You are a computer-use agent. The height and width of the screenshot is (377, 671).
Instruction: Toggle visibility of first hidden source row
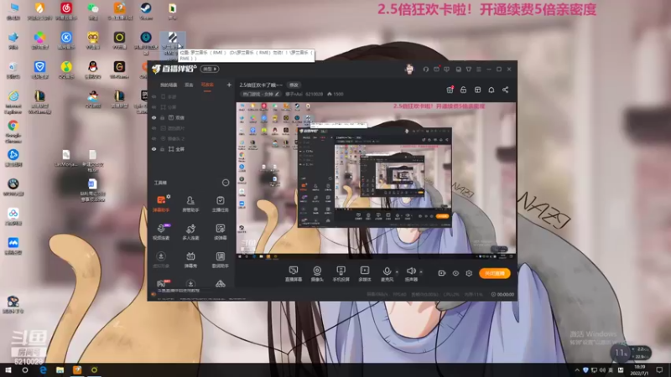pyautogui.click(x=154, y=96)
